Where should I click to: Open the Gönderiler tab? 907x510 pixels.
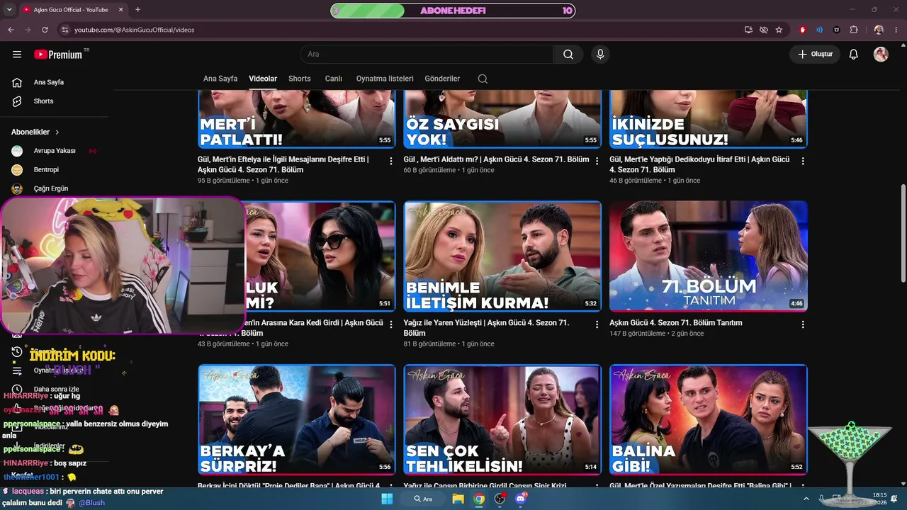tap(442, 79)
